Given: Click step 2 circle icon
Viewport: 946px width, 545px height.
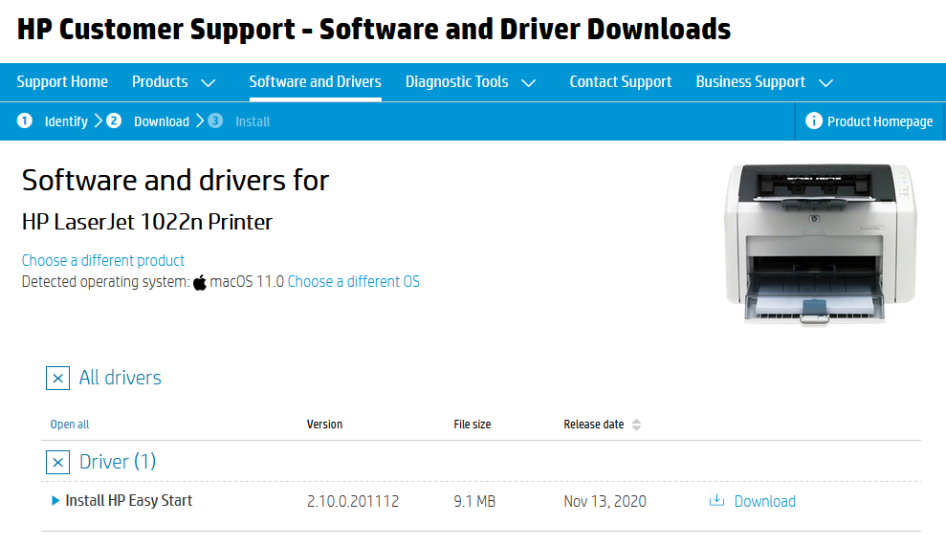Looking at the screenshot, I should (114, 120).
